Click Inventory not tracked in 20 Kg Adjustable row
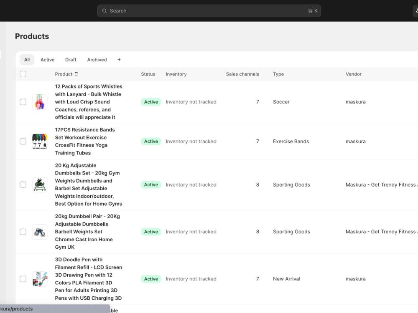 191,185
